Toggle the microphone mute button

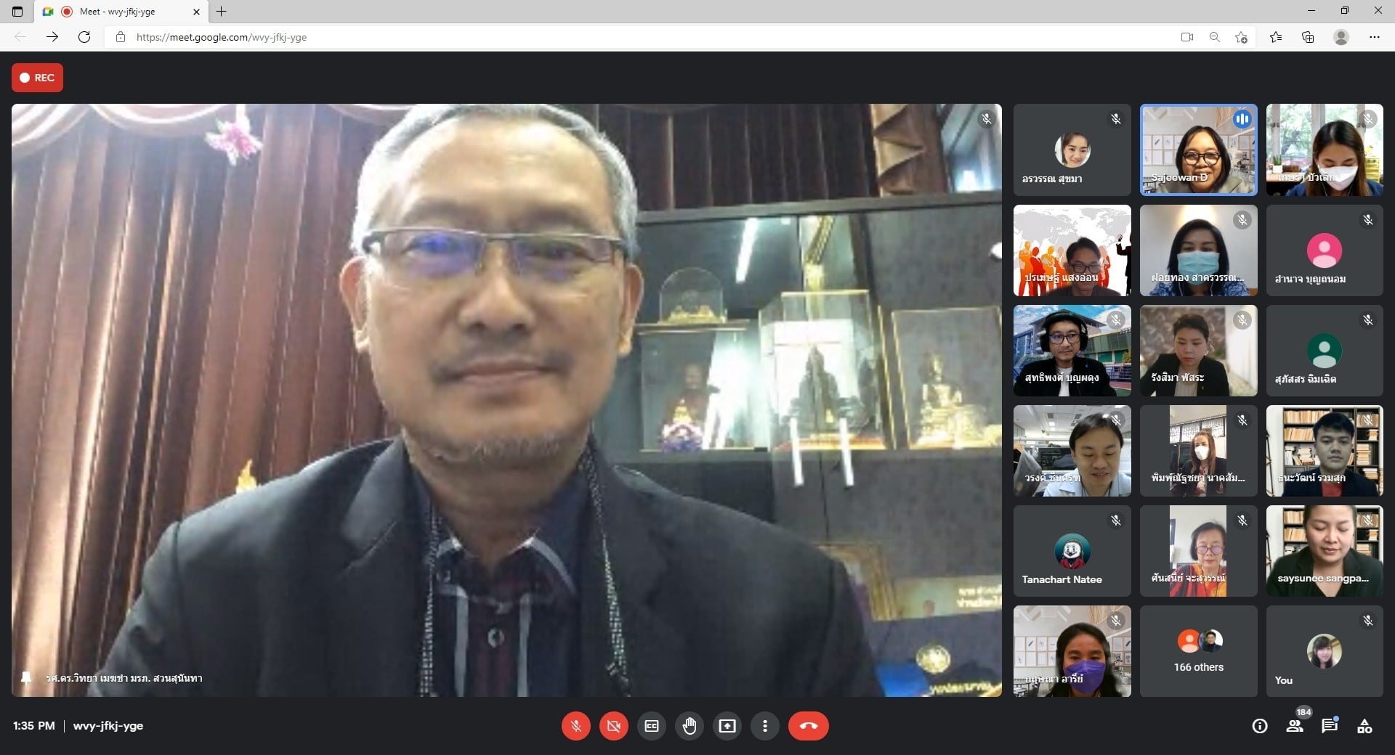point(575,726)
